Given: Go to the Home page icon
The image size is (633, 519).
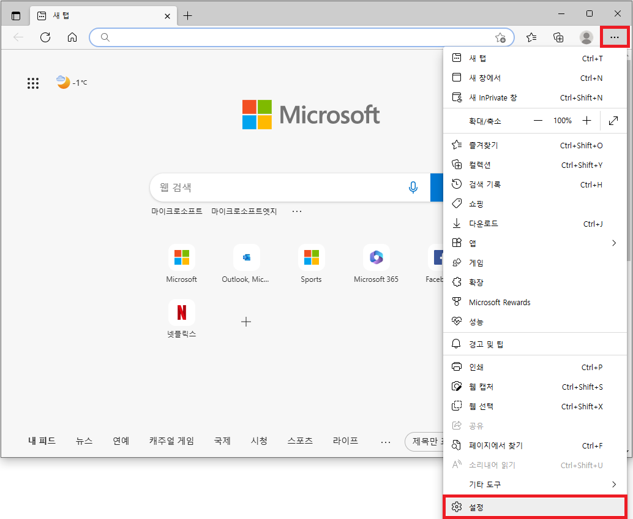Looking at the screenshot, I should [x=72, y=37].
